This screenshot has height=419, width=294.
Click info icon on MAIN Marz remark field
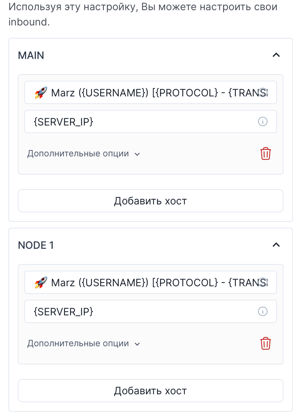(x=263, y=92)
